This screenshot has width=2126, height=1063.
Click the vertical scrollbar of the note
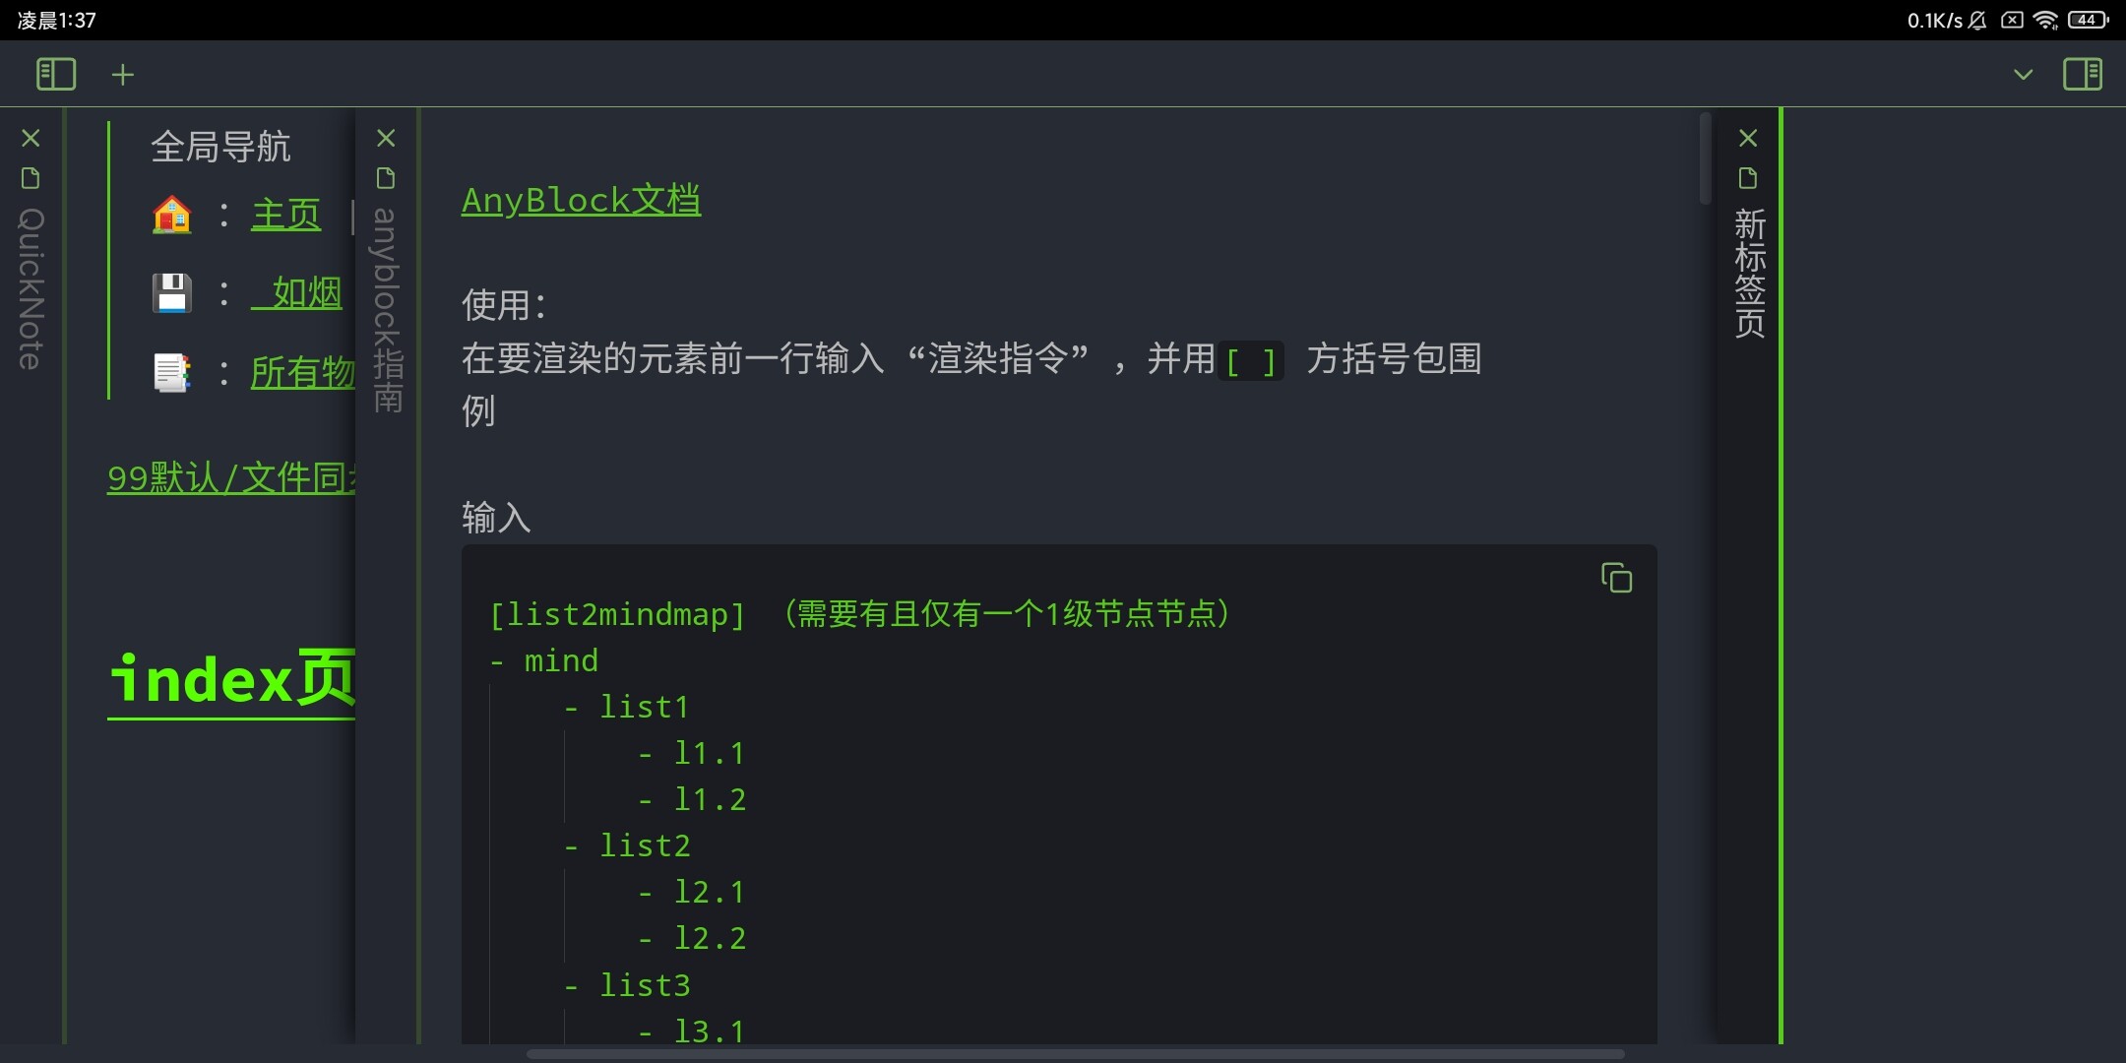tap(1706, 158)
